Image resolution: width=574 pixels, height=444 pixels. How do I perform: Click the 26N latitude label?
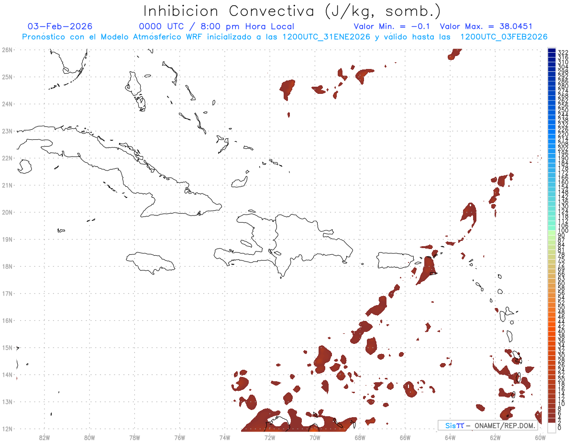[x=7, y=50]
